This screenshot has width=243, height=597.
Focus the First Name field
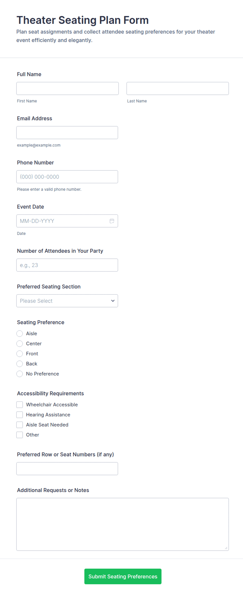(67, 89)
